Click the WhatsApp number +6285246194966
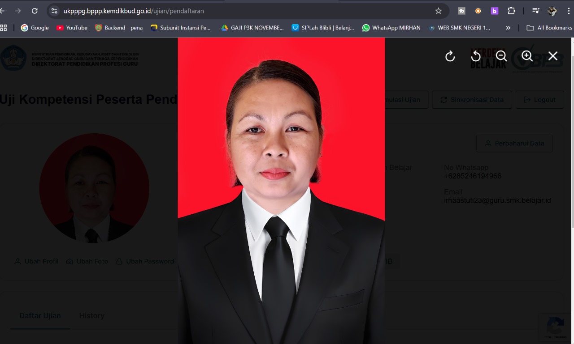Viewport: 574px width, 344px height. coord(473,176)
